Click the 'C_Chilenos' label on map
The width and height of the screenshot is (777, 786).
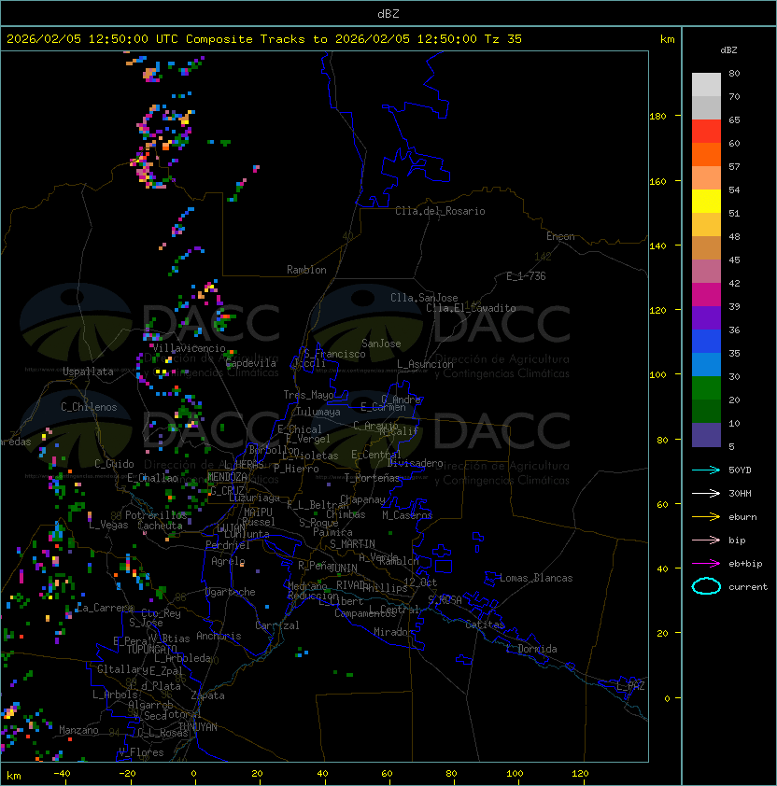[89, 407]
